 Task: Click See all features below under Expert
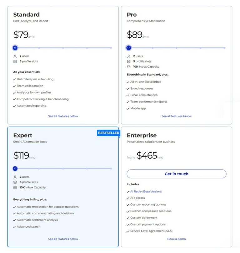point(63,239)
